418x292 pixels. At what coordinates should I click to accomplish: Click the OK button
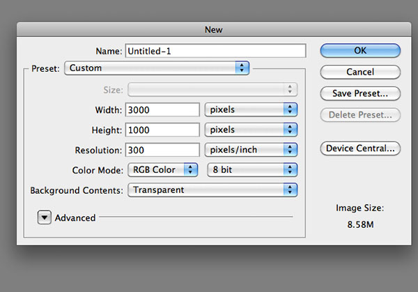pyautogui.click(x=360, y=51)
